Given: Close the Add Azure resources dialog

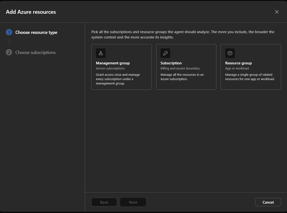Looking at the screenshot, I should 277,12.
